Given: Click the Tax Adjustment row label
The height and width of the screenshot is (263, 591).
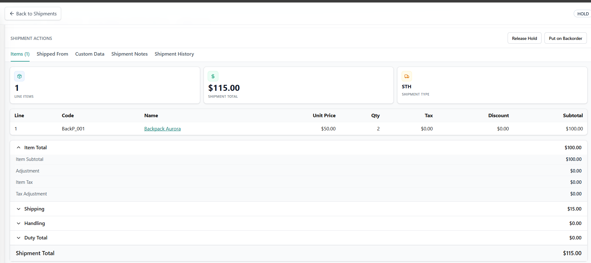Looking at the screenshot, I should tap(31, 194).
